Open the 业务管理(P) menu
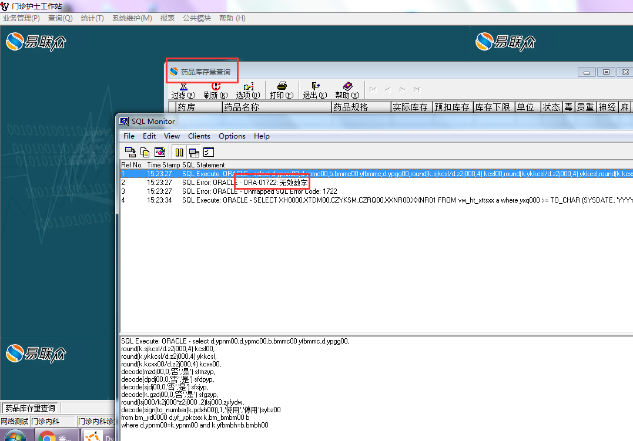Image resolution: width=633 pixels, height=441 pixels. 21,18
